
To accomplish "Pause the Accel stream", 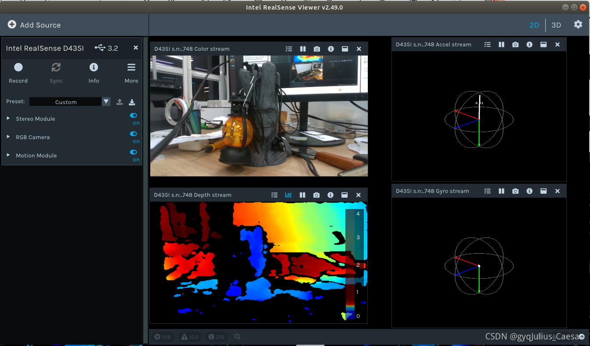I will (x=501, y=45).
